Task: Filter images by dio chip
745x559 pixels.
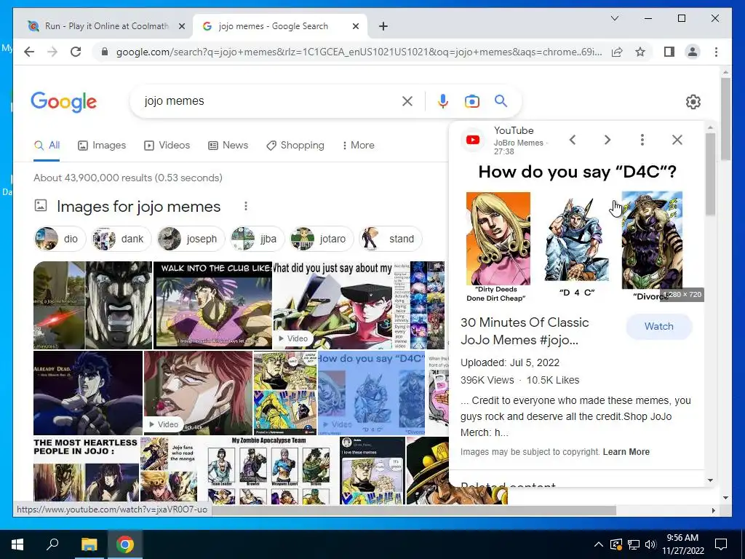Action: (60, 239)
